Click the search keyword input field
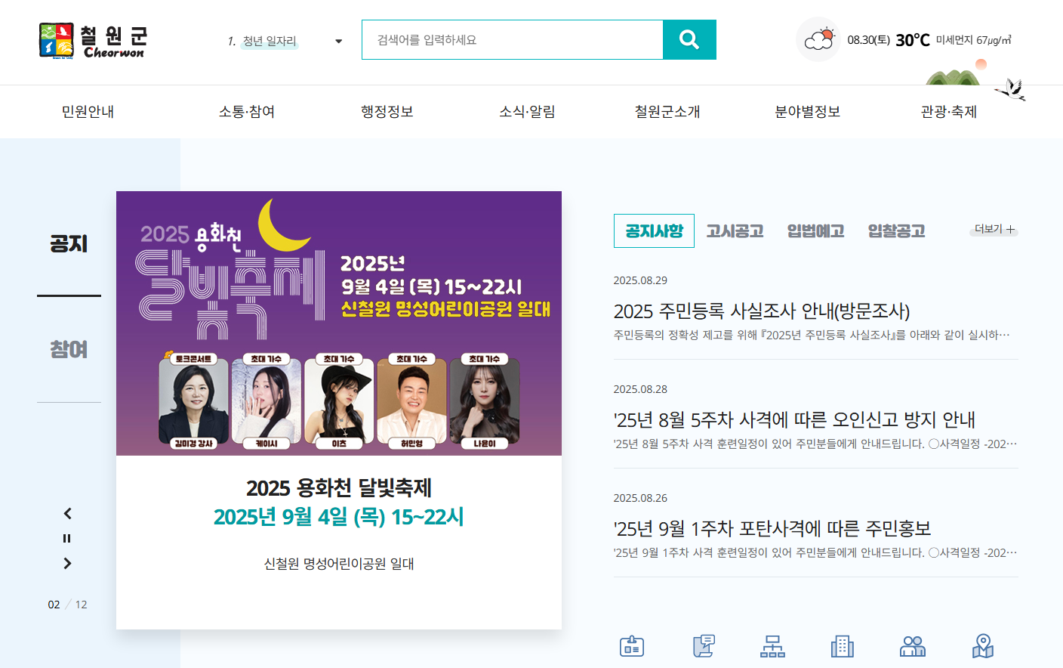This screenshot has width=1063, height=668. [x=513, y=40]
